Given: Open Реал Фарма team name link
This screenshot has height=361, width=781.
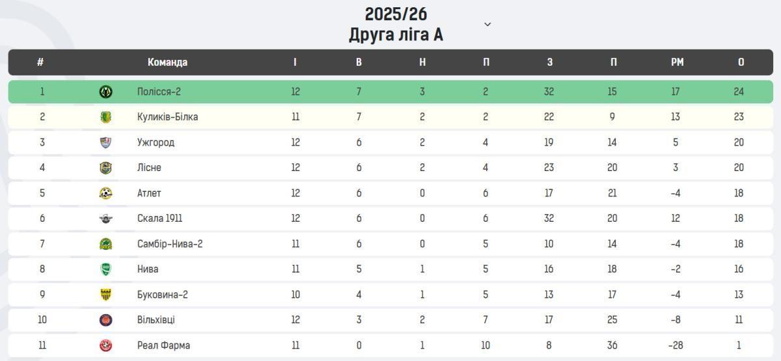Looking at the screenshot, I should (163, 345).
